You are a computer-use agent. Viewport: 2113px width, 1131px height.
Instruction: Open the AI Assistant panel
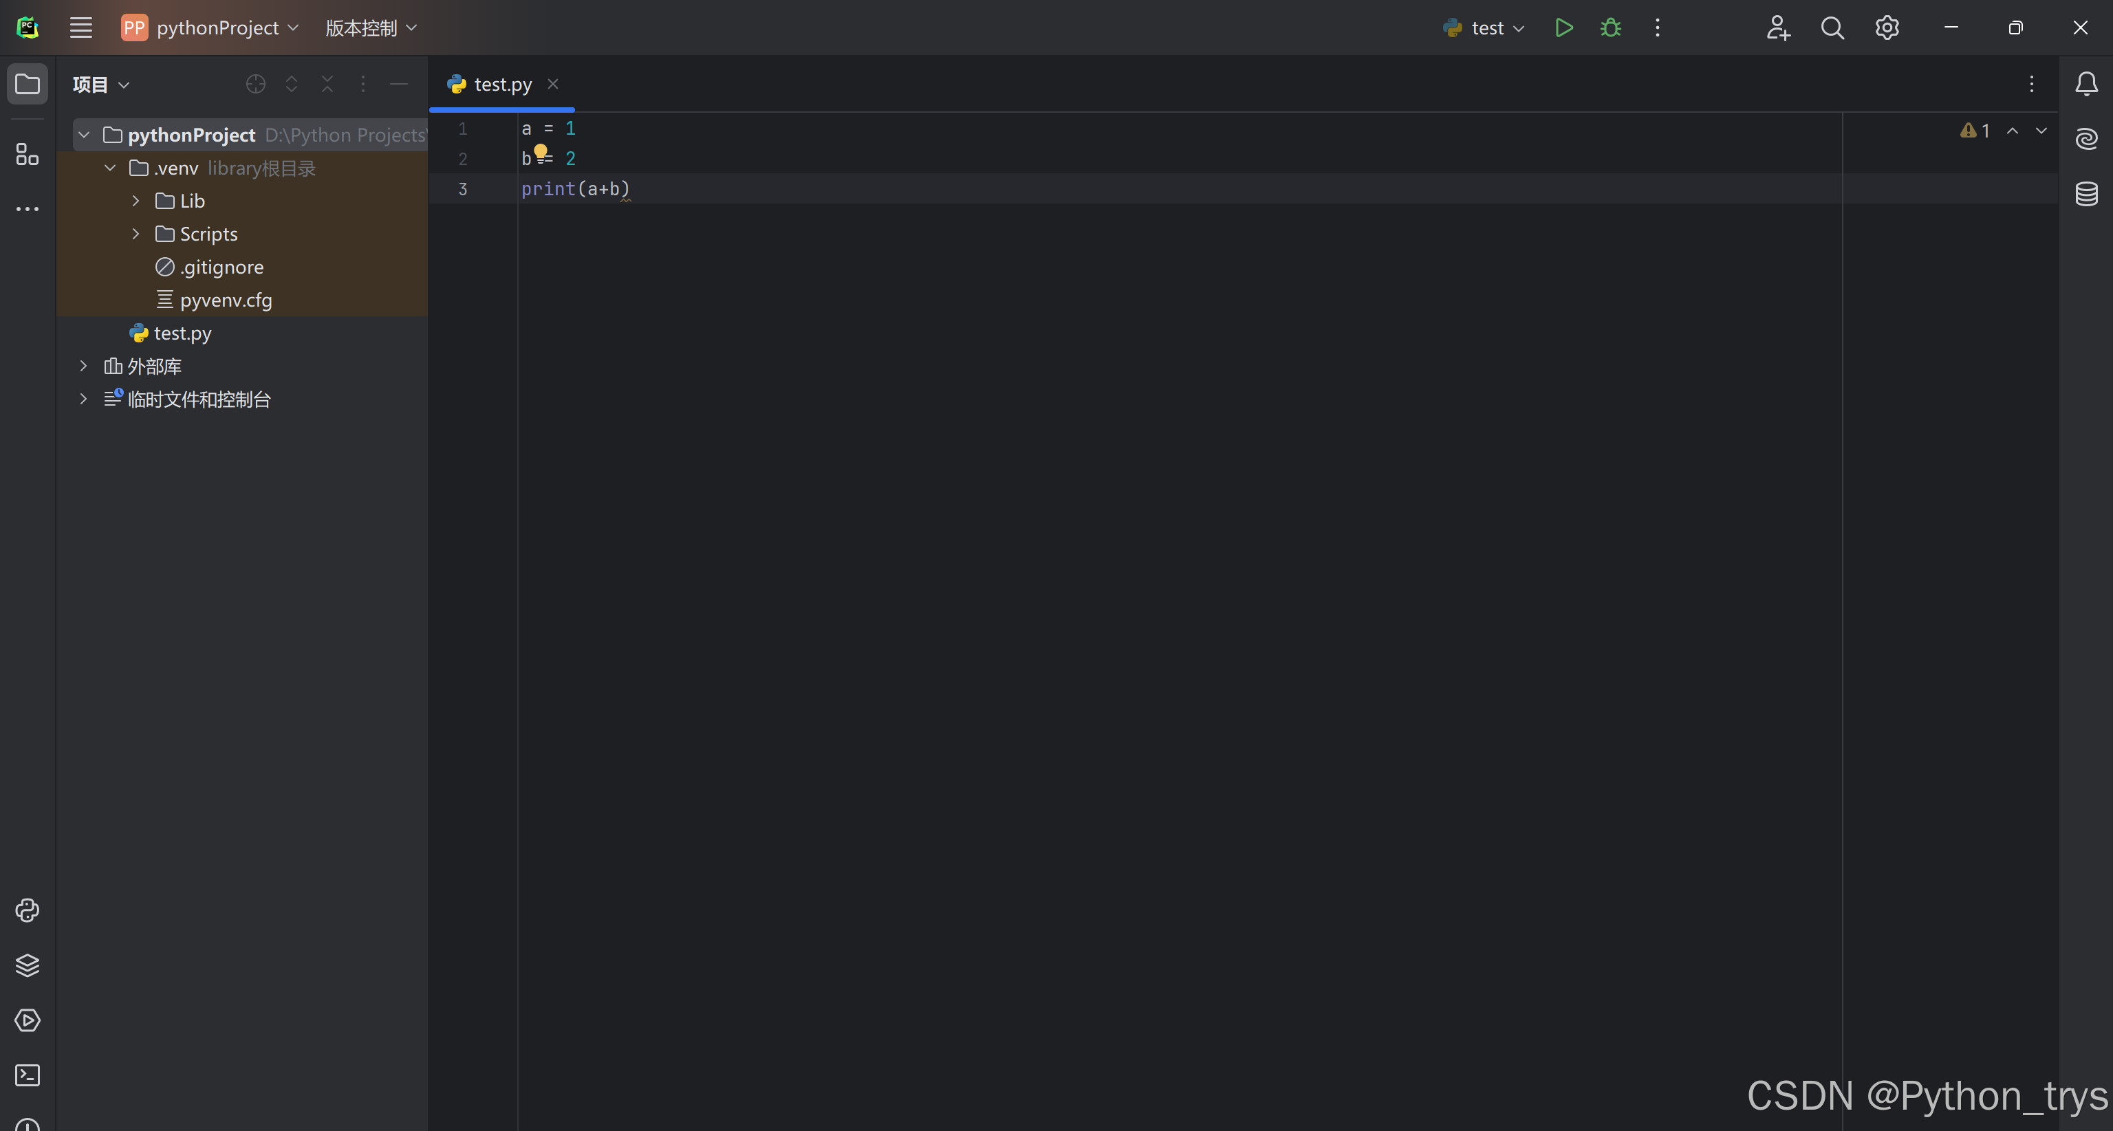click(2086, 139)
